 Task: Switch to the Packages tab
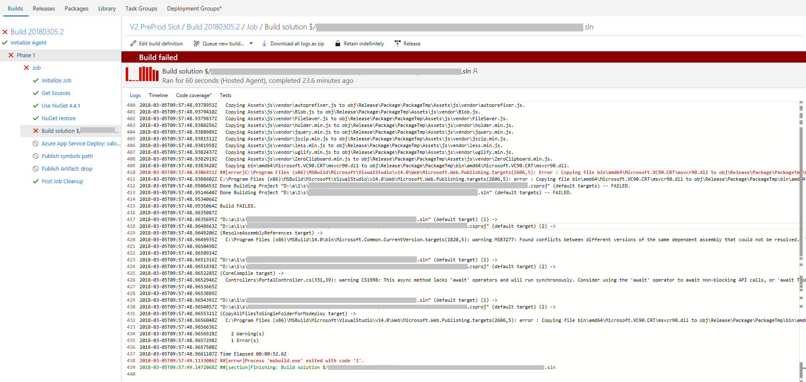[x=76, y=8]
